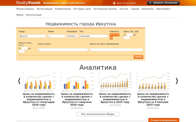Open the Операция dropdown showing Продам
196x122 pixels.
73,36
